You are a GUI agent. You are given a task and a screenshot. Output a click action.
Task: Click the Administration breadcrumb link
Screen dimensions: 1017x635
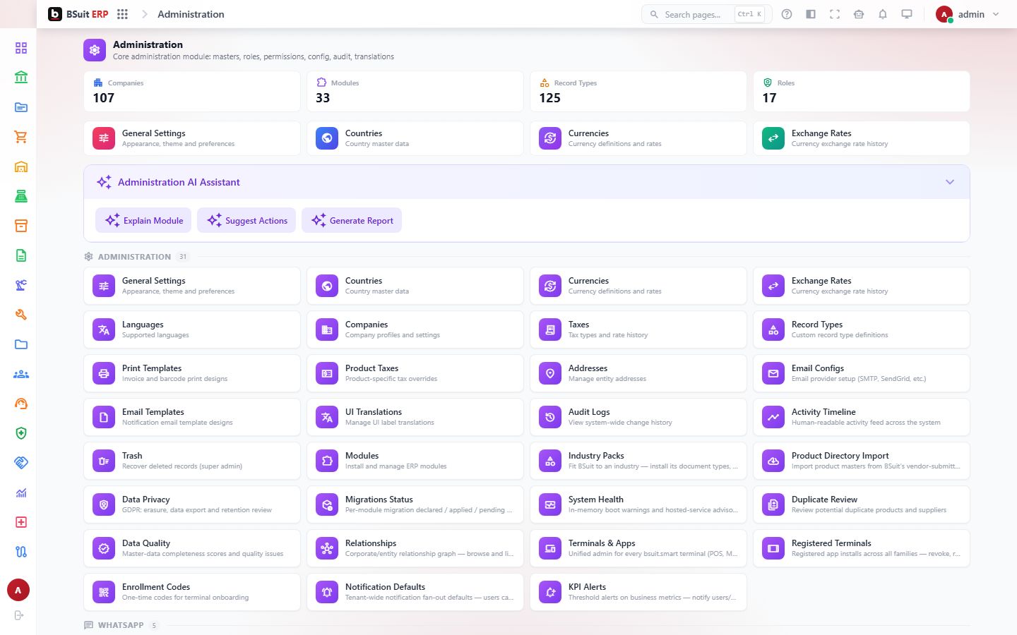[x=191, y=14]
